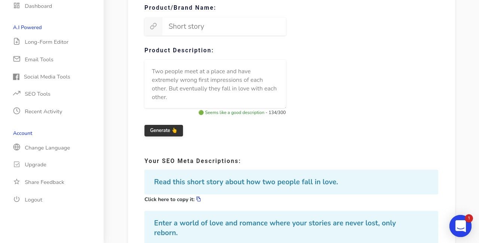Select the first generated meta description box
The height and width of the screenshot is (243, 479).
[291, 182]
